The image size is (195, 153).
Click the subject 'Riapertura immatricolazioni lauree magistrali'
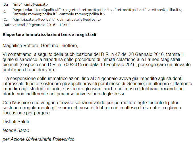[x=49, y=34]
